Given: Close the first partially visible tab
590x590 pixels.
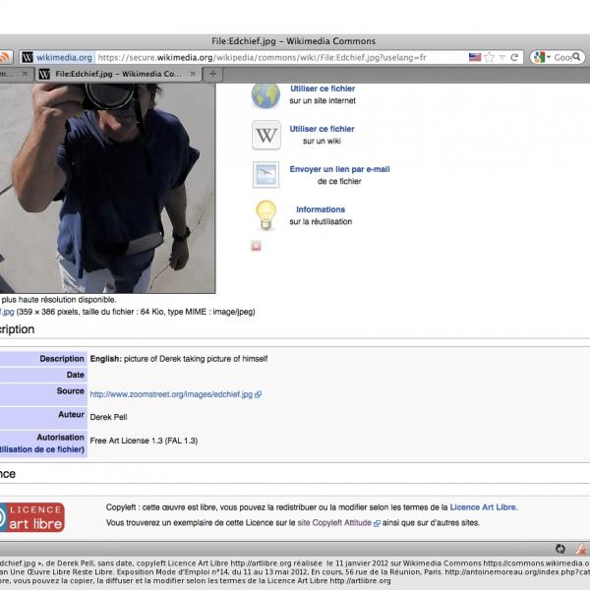Looking at the screenshot, I should click(x=25, y=74).
